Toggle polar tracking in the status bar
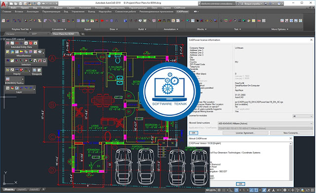 (237, 190)
